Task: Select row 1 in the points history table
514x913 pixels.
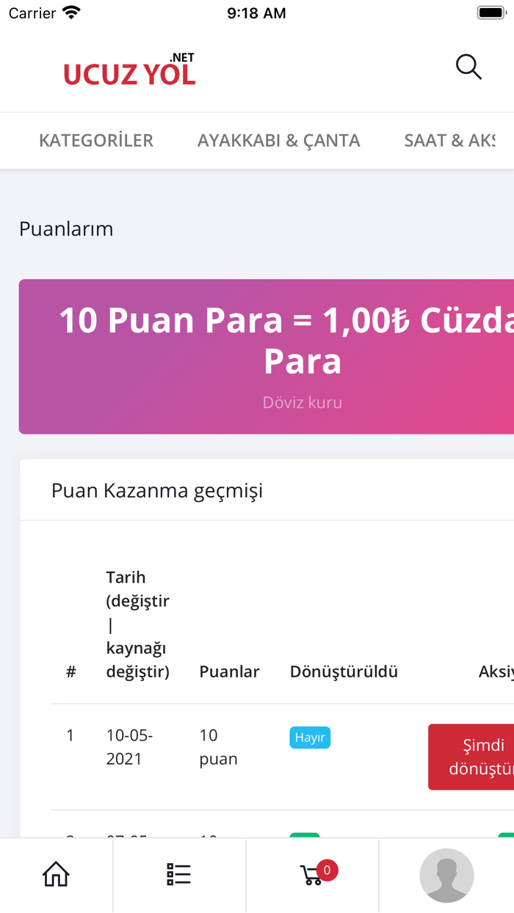Action: click(x=70, y=735)
